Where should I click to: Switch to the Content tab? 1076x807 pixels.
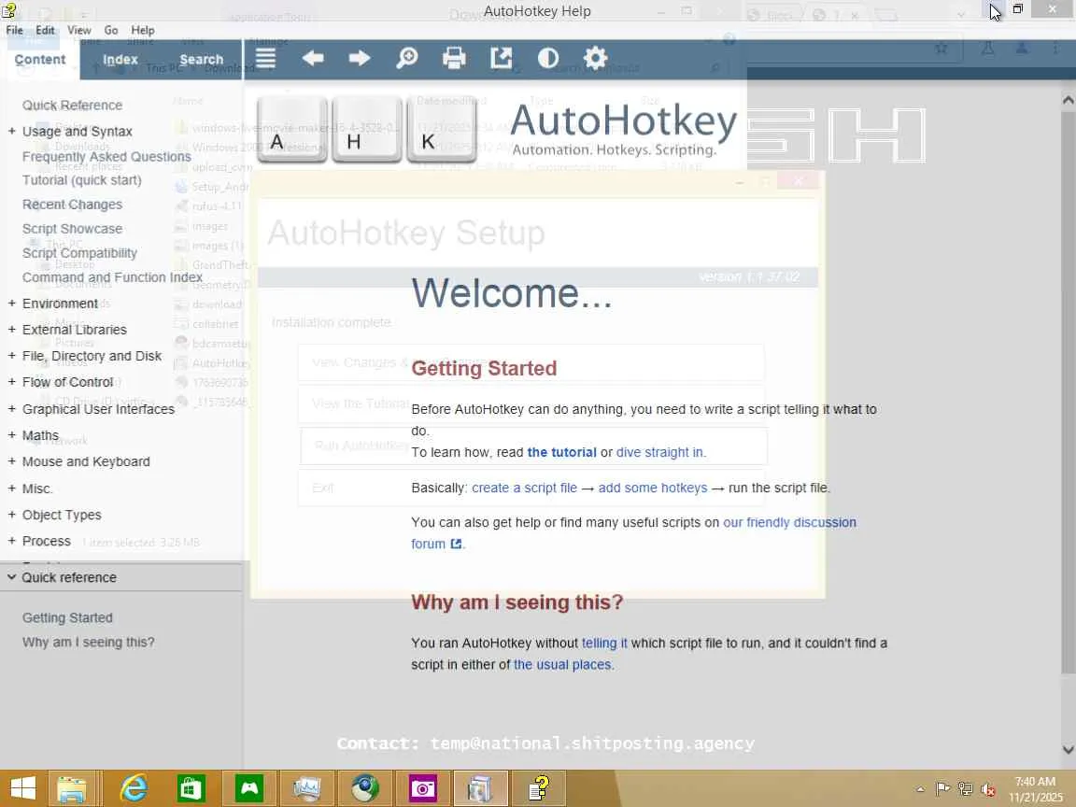pos(40,60)
